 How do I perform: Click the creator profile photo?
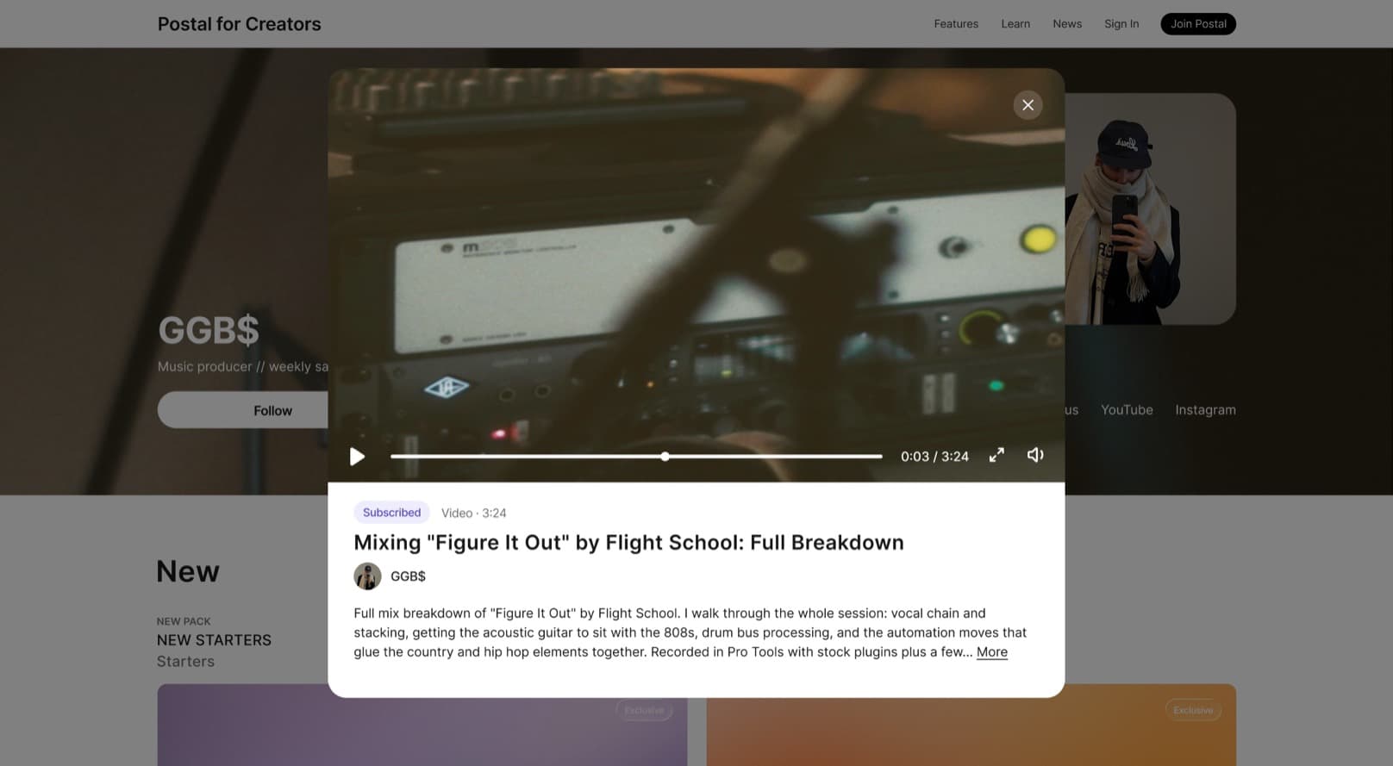click(x=1151, y=209)
